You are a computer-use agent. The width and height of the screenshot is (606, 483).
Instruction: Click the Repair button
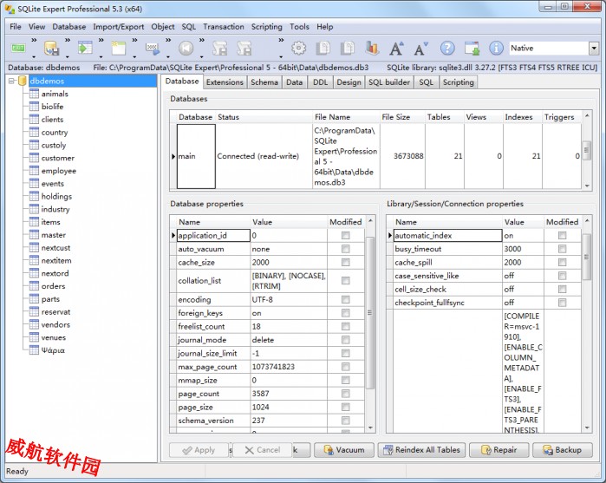click(x=499, y=450)
